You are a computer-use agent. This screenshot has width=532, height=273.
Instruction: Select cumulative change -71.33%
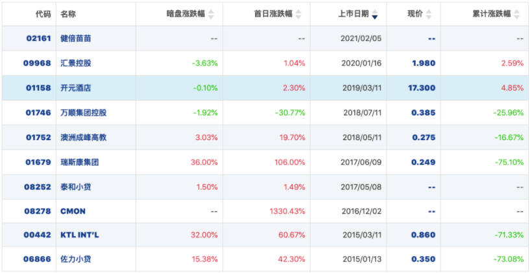pos(509,235)
